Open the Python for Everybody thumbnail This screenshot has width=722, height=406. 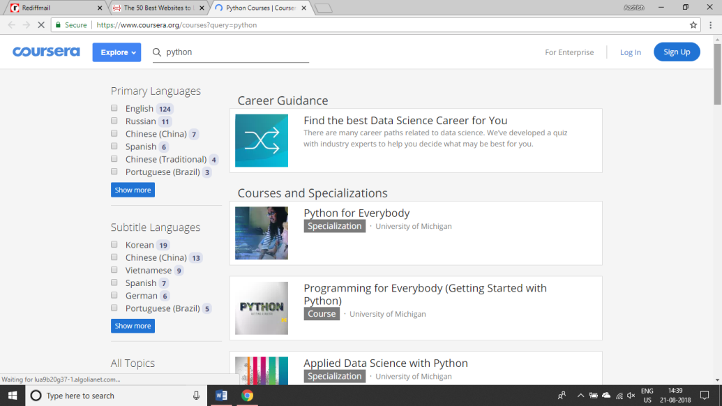coord(262,233)
